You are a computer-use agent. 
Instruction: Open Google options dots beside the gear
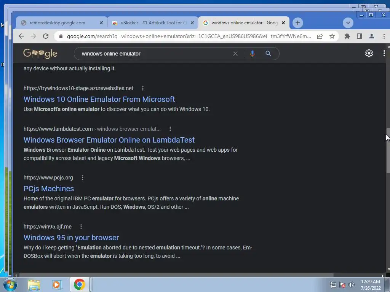tap(384, 53)
